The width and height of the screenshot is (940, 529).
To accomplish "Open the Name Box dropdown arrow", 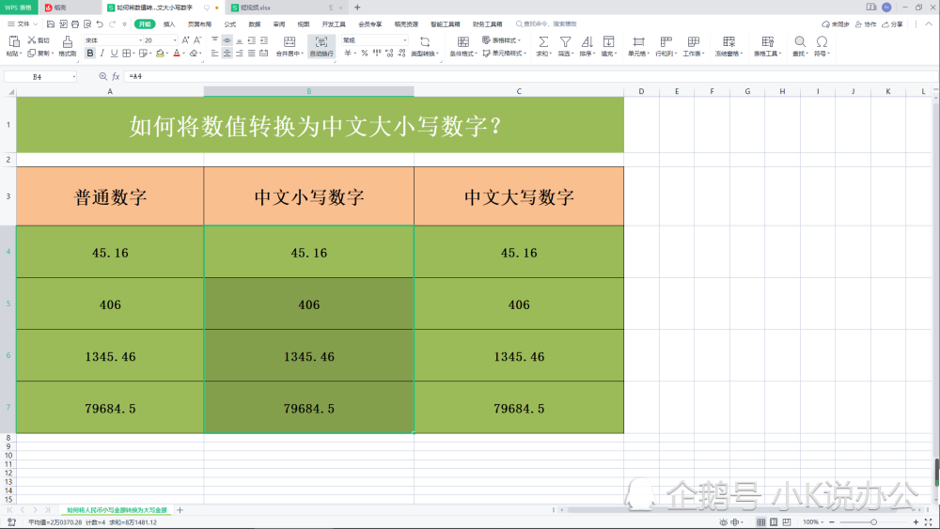I will coord(73,77).
